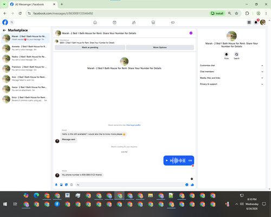Play the sent voice message
The width and height of the screenshot is (271, 217).
167,161
